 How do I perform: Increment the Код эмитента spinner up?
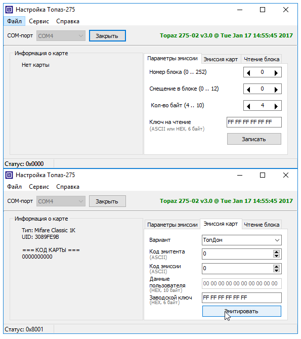tap(276, 252)
